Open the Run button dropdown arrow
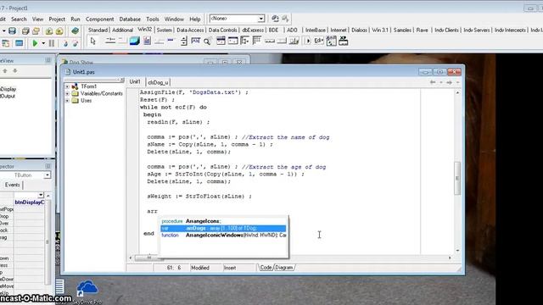Screen dimensions: 543x305 click(x=43, y=43)
